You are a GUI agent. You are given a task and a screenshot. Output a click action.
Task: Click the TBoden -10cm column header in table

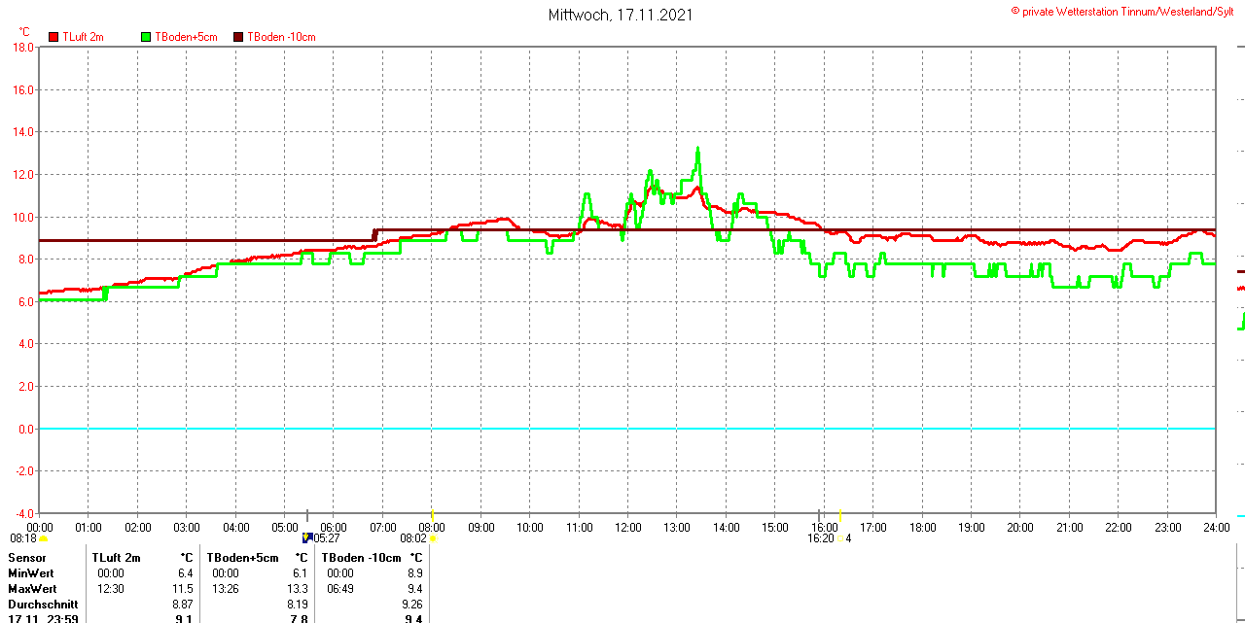pyautogui.click(x=361, y=558)
